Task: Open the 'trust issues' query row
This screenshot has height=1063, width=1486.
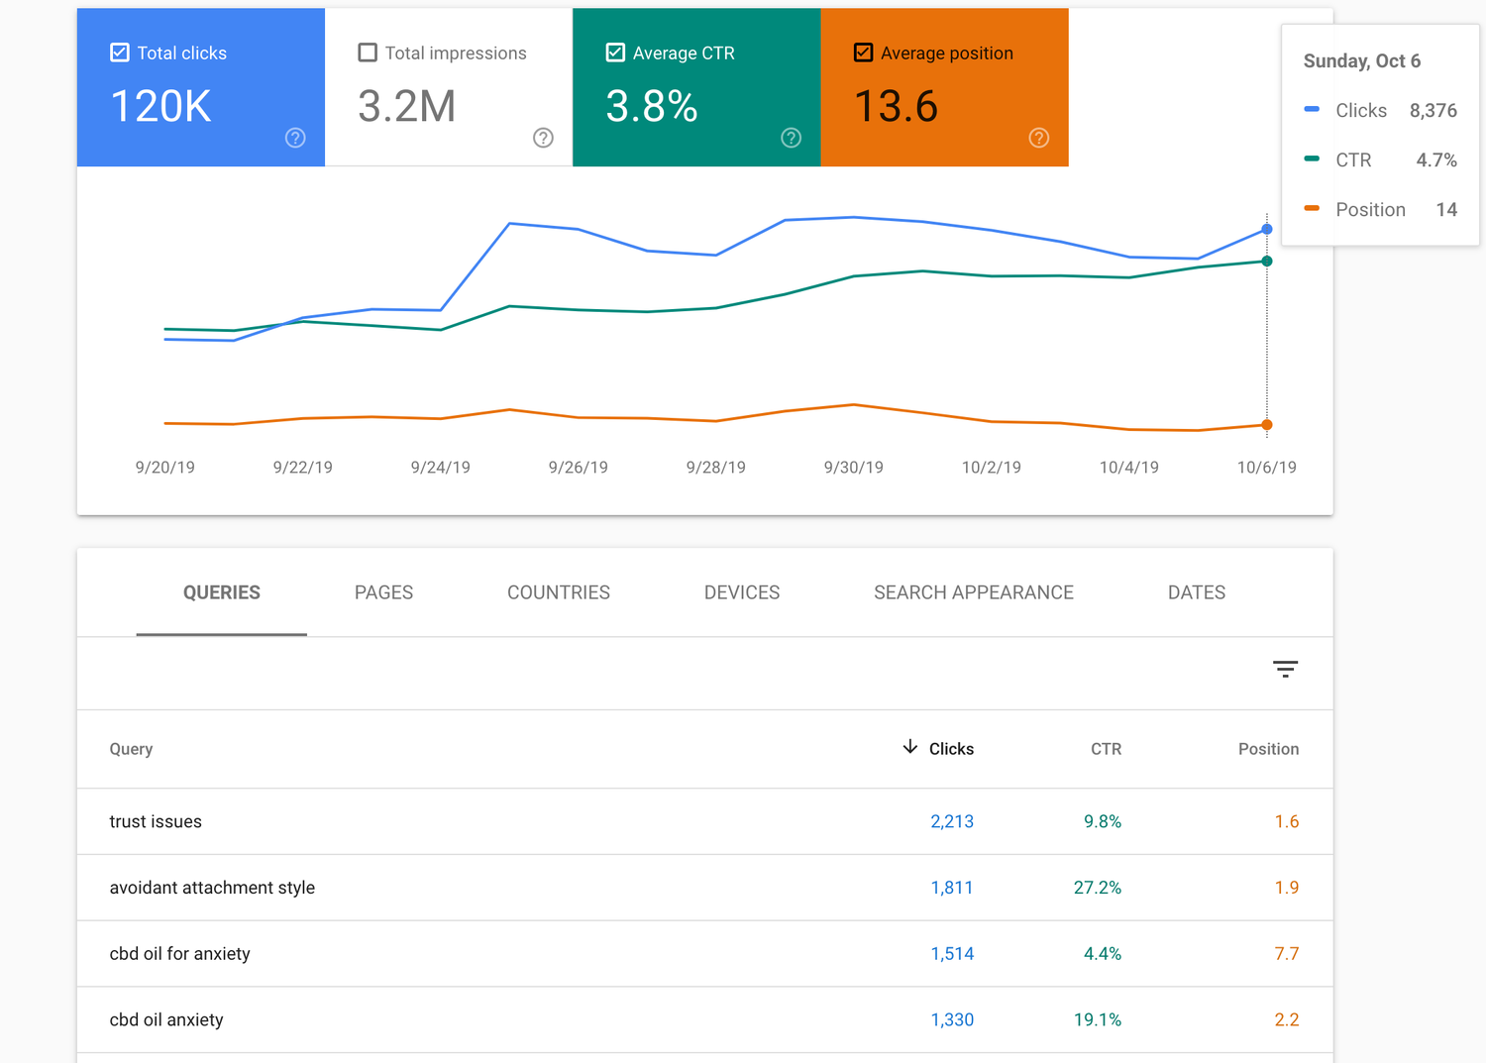Action: (x=156, y=821)
